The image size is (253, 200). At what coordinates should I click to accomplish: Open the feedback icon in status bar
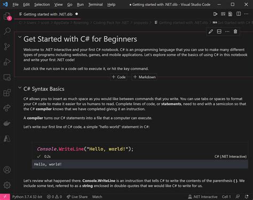238,197
